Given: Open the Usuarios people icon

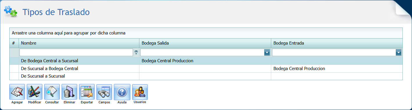Looking at the screenshot, I should pyautogui.click(x=140, y=92).
